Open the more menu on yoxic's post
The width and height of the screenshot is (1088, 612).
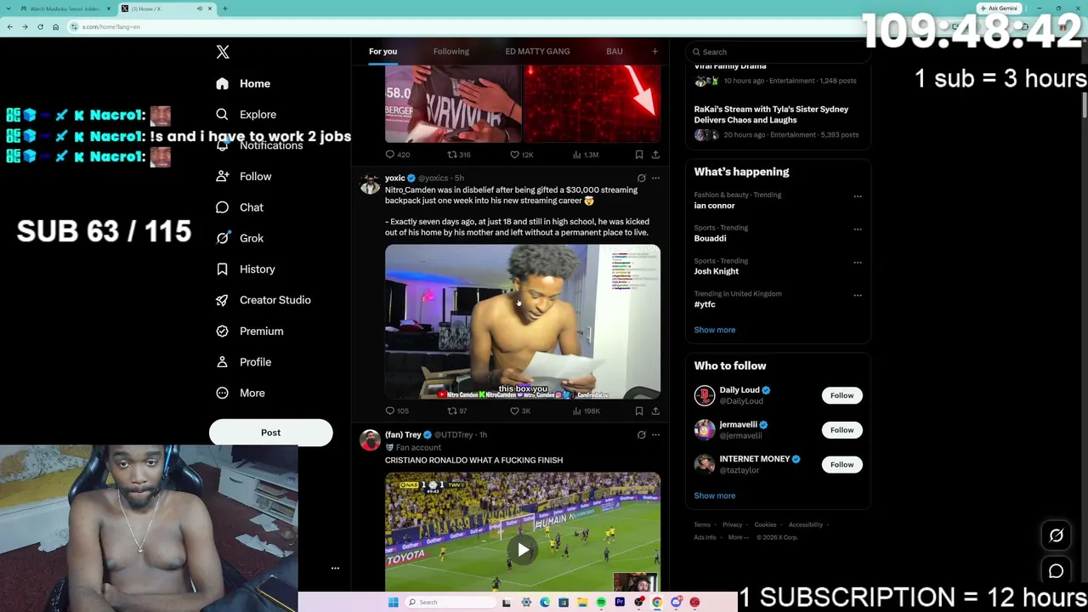coord(655,178)
